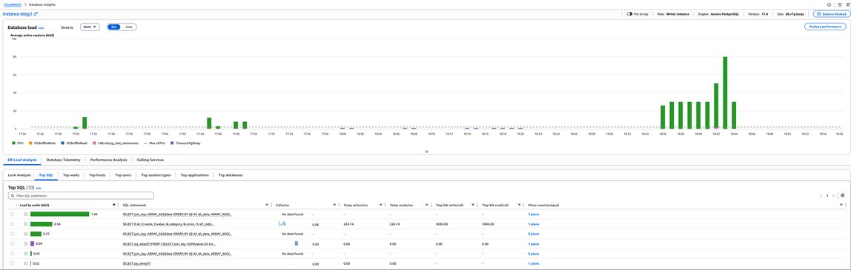The height and width of the screenshot is (270, 851).
Task: Select radio button for 0.03 load row
Action: point(13,253)
